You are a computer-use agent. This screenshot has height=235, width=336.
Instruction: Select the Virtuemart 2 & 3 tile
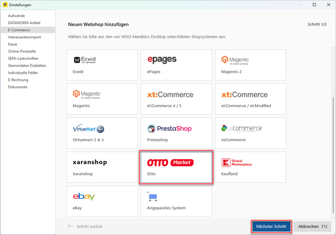[x=102, y=133]
